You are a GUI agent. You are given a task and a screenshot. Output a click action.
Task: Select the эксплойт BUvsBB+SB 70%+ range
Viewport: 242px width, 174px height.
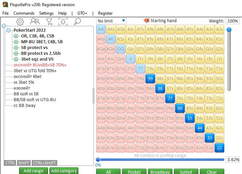tap(40, 65)
